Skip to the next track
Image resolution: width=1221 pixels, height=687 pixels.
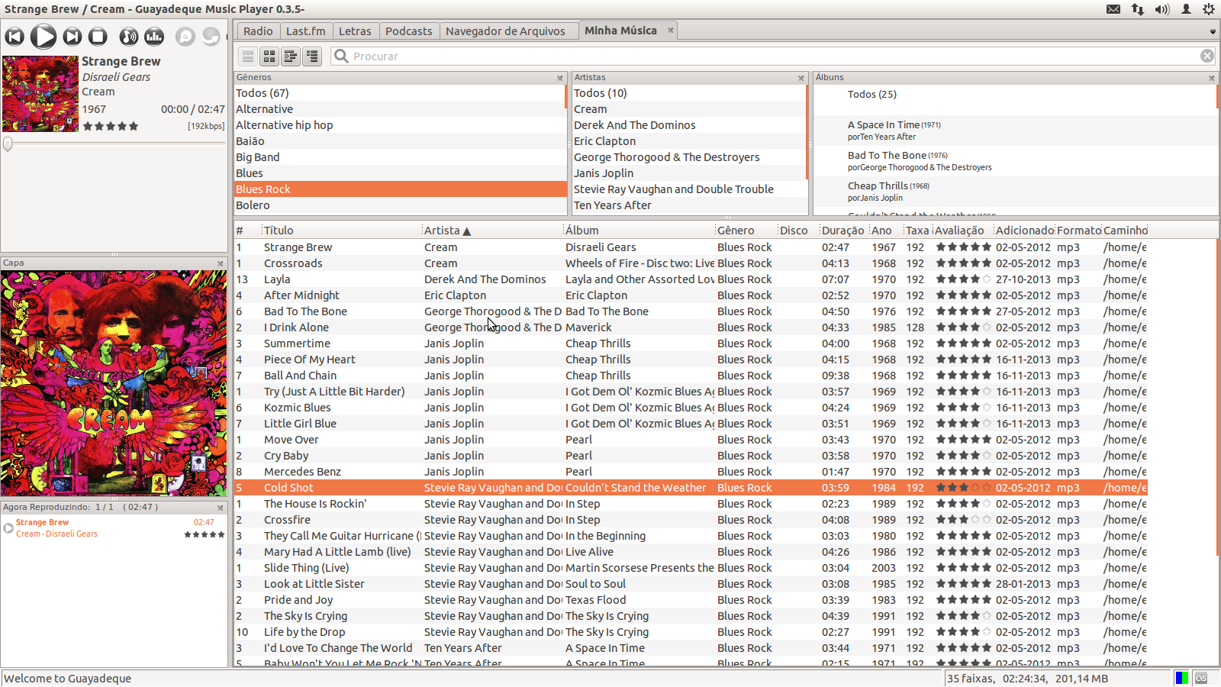coord(72,37)
